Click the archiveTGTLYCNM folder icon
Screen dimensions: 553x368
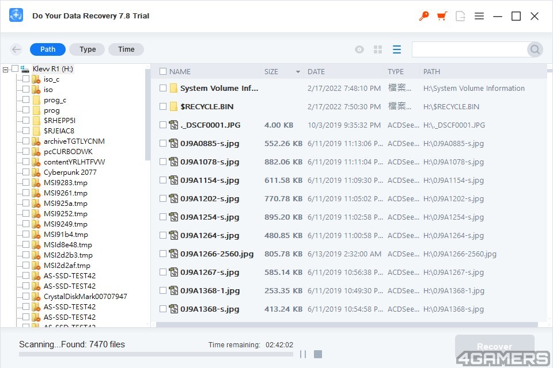click(36, 141)
